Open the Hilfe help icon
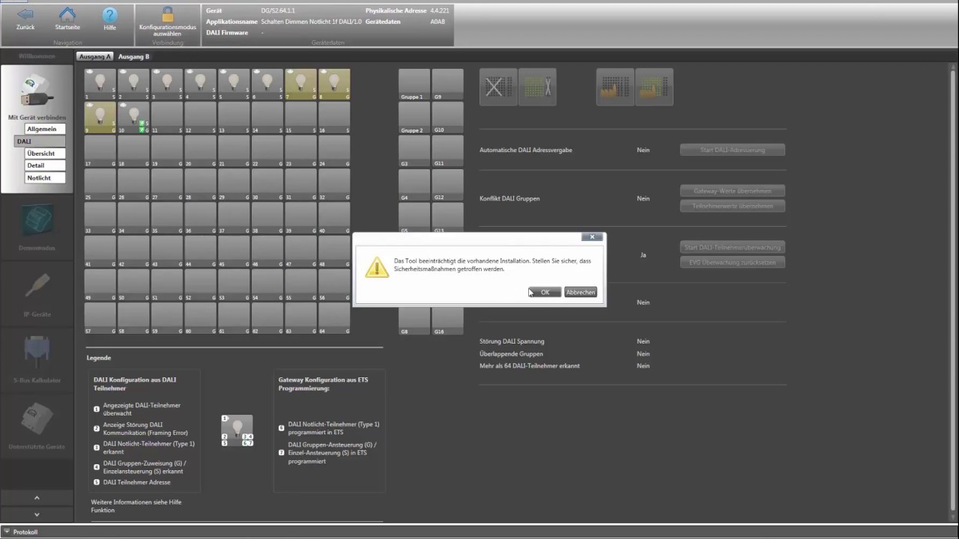This screenshot has height=539, width=959. [x=109, y=15]
